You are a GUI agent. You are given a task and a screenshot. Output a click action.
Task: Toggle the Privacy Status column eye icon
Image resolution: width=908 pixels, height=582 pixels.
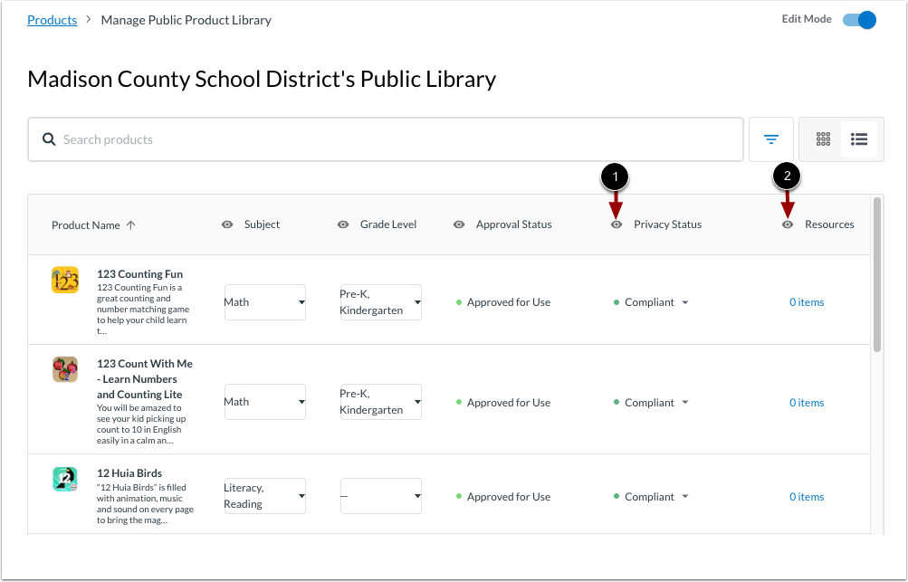[x=614, y=224]
